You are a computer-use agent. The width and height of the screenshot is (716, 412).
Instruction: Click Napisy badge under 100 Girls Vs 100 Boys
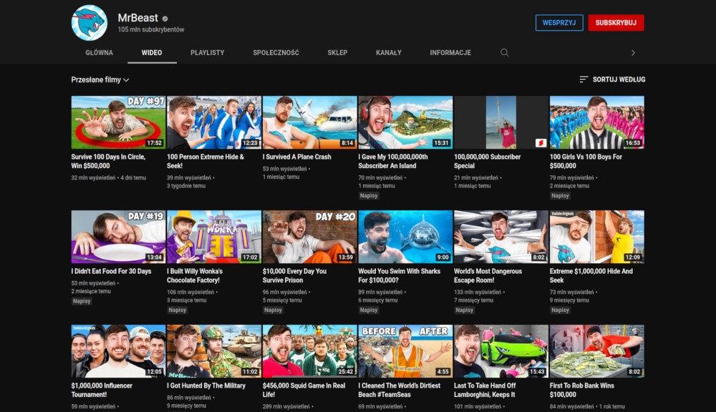(560, 196)
